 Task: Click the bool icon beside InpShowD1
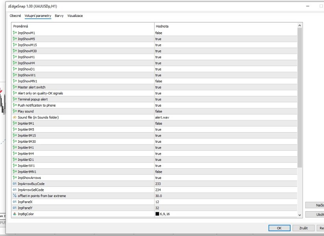click(x=15, y=69)
